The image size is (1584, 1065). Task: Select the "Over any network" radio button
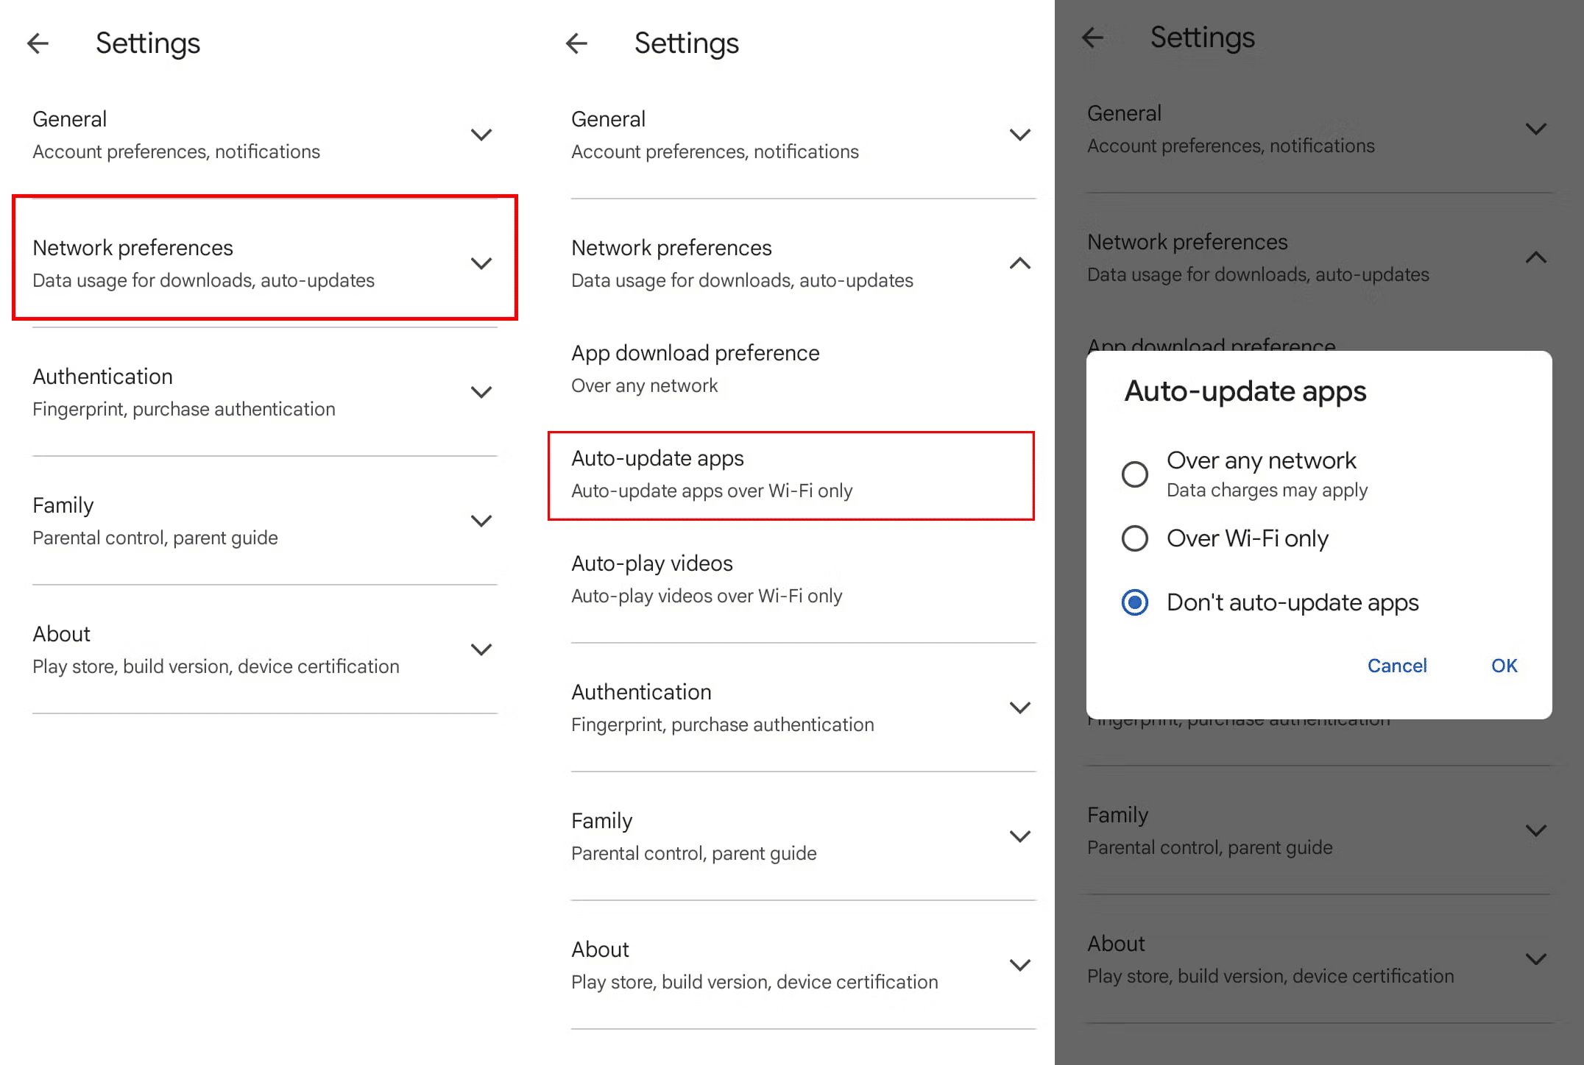1135,474
